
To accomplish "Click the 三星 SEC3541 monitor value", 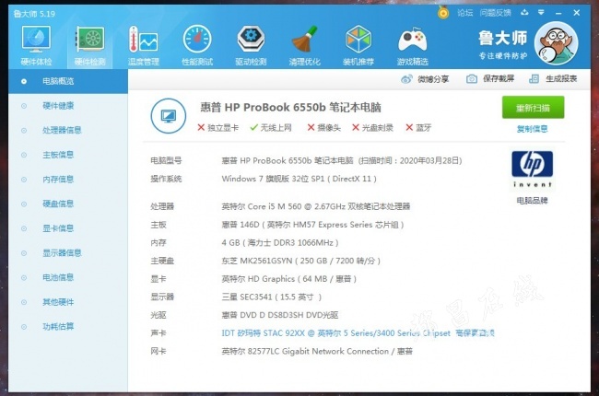I will pos(271,297).
